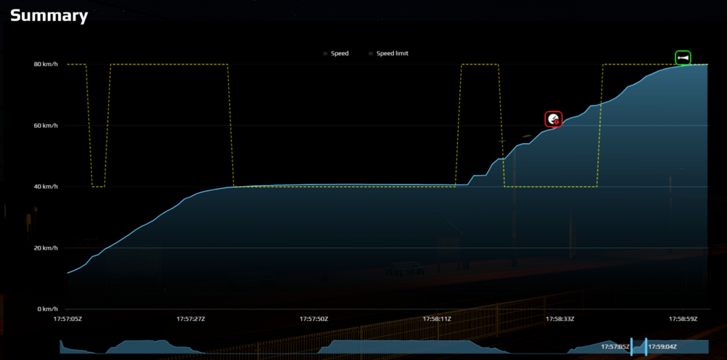The width and height of the screenshot is (727, 360).
Task: Click the 17:57:50Z label on the time axis
Action: [314, 318]
